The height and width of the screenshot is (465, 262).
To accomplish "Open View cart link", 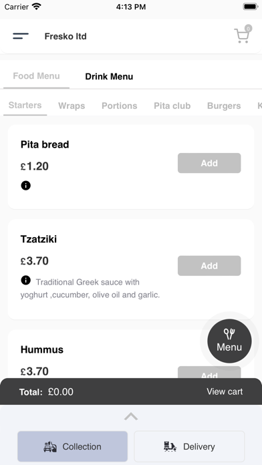I will point(225,392).
